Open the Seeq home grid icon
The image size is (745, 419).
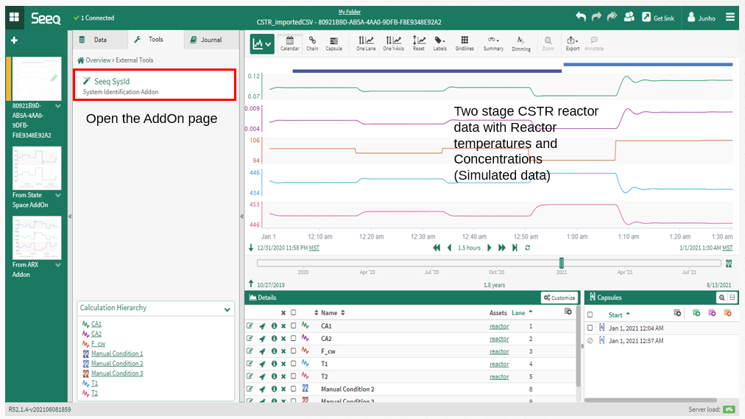(x=14, y=17)
